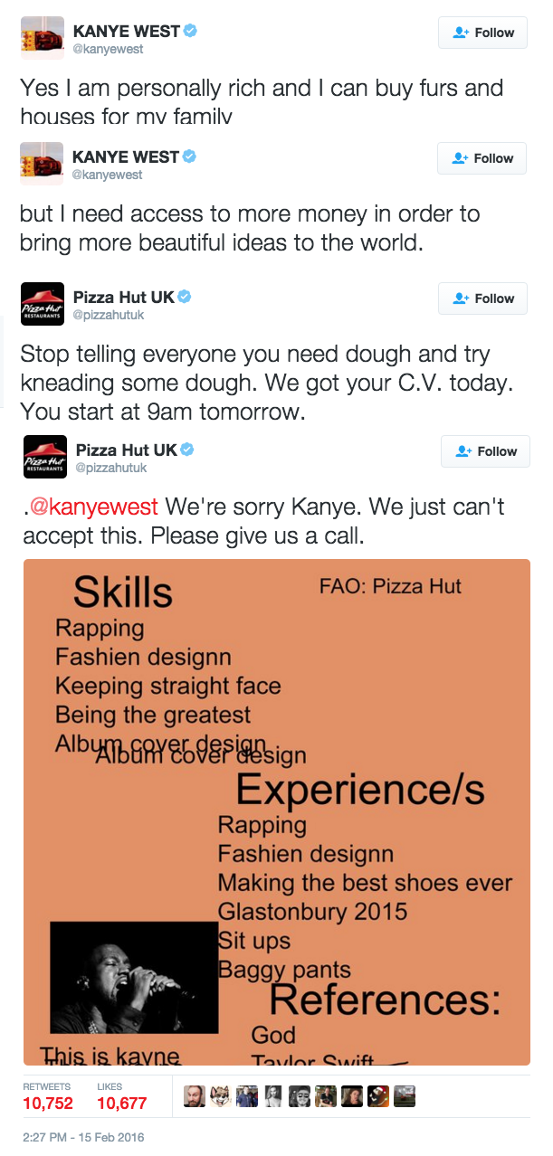Open the orange Kanye C.V. image
Viewport: 553px width, 1156px height.
pyautogui.click(x=276, y=811)
